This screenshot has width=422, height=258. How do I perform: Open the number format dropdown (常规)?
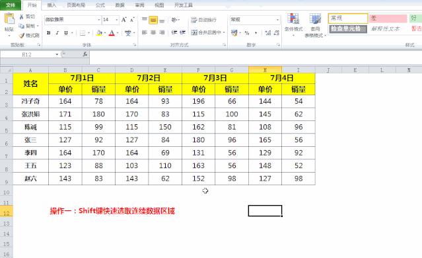click(x=277, y=20)
